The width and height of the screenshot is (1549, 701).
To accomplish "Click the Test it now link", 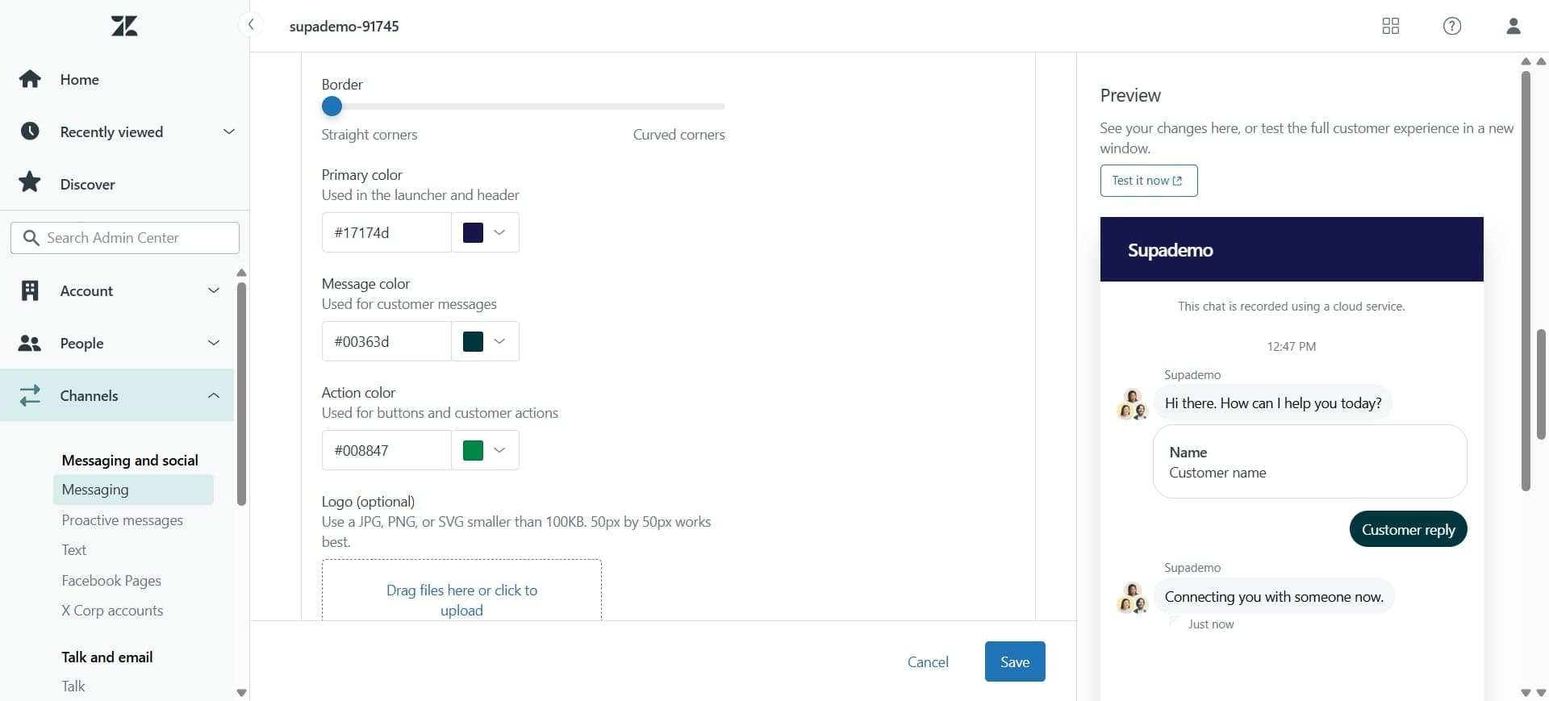I will (x=1148, y=181).
